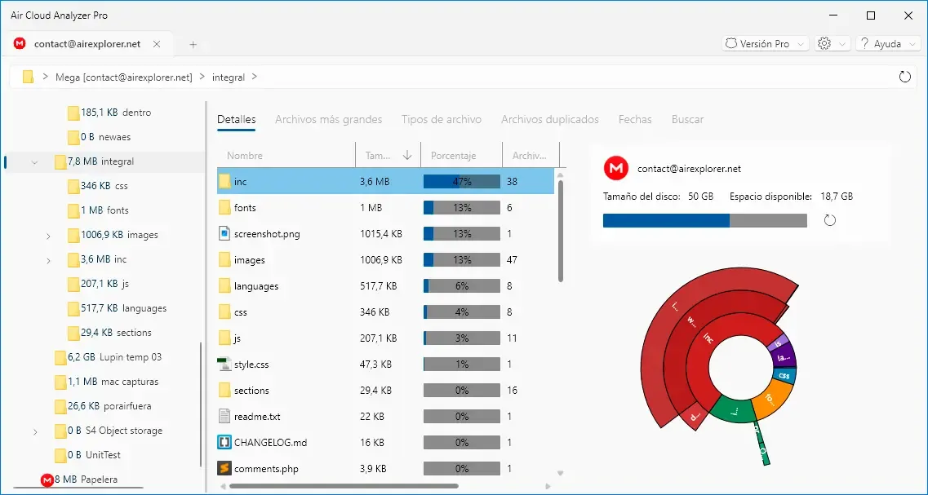
Task: Select the 29,4 KB sections tree folder
Action: 109,333
